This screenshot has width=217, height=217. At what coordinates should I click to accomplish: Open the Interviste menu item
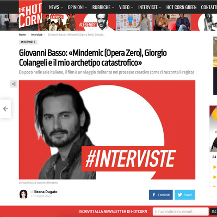tap(150, 7)
